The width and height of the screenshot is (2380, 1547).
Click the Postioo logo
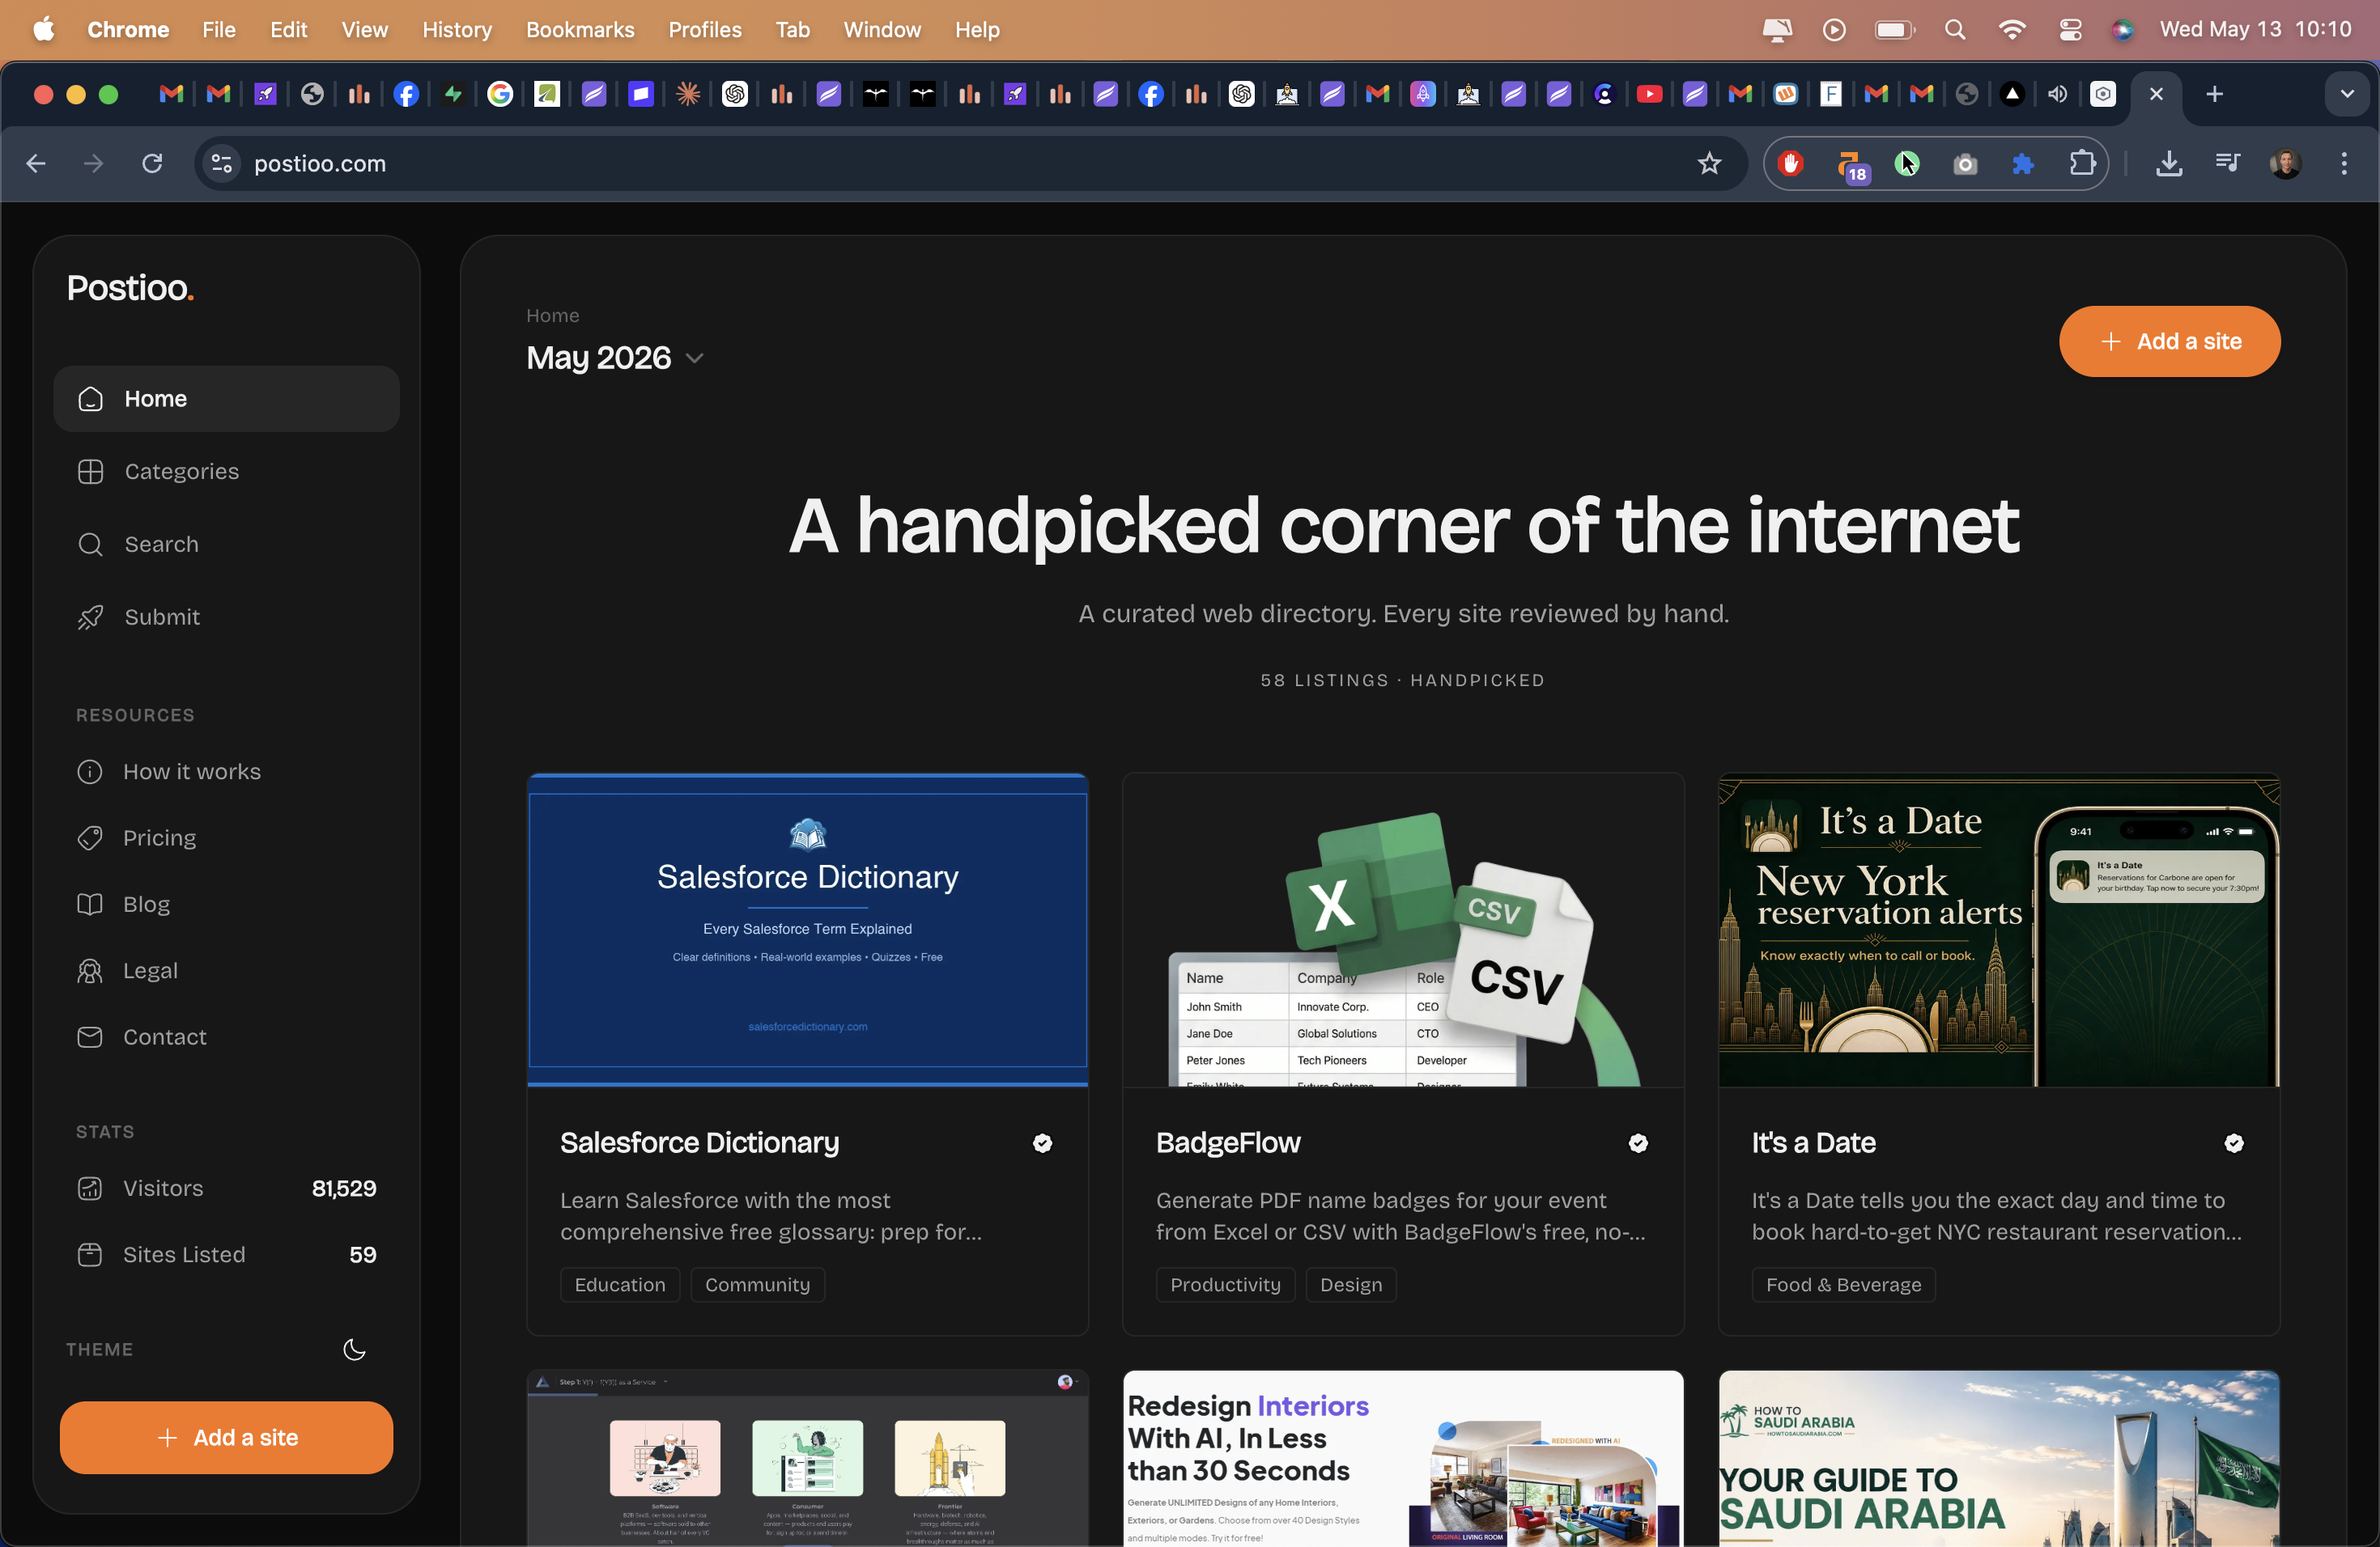coord(130,288)
